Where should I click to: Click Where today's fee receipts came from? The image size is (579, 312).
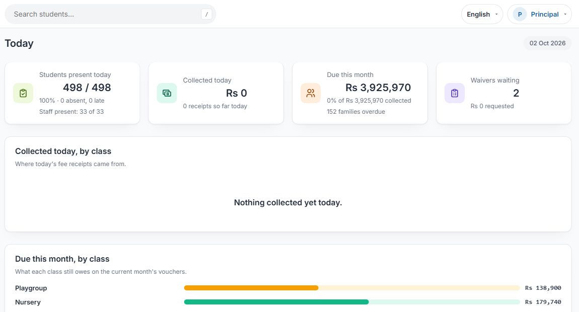pyautogui.click(x=70, y=164)
